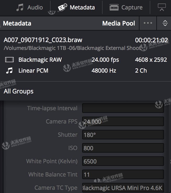Click the expand viewer screen icon
171x193 pixels.
click(x=162, y=7)
